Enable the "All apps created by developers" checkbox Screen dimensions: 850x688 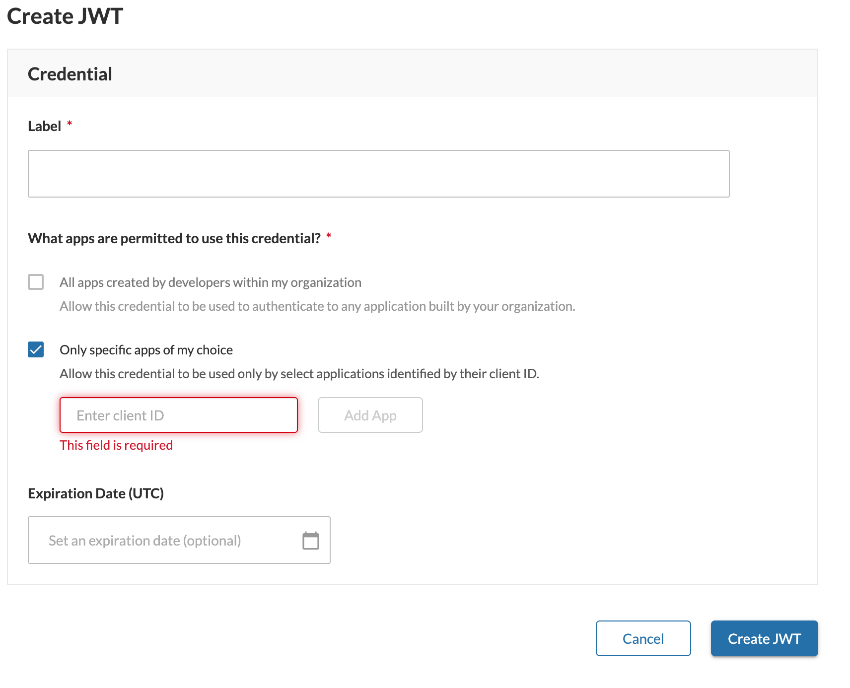pos(35,282)
